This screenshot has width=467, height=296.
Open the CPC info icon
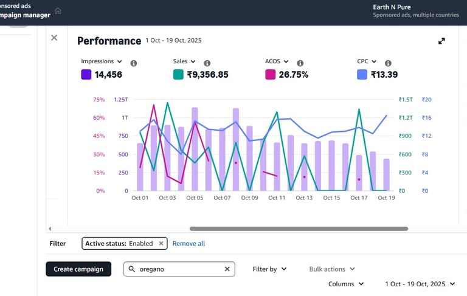pos(388,63)
